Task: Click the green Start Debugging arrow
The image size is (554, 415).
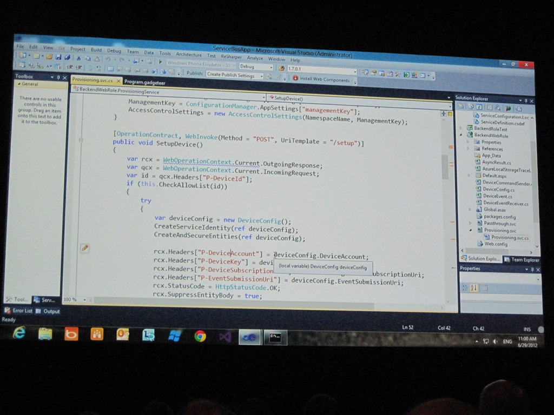Action: click(160, 62)
